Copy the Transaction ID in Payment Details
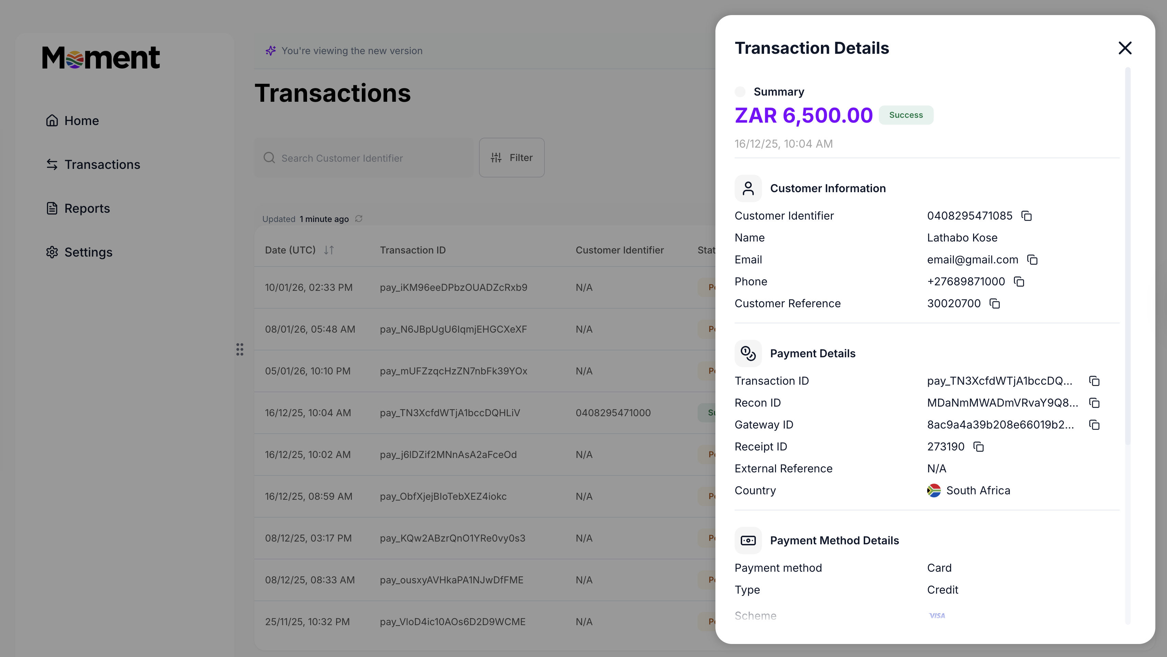The height and width of the screenshot is (657, 1167). tap(1094, 381)
